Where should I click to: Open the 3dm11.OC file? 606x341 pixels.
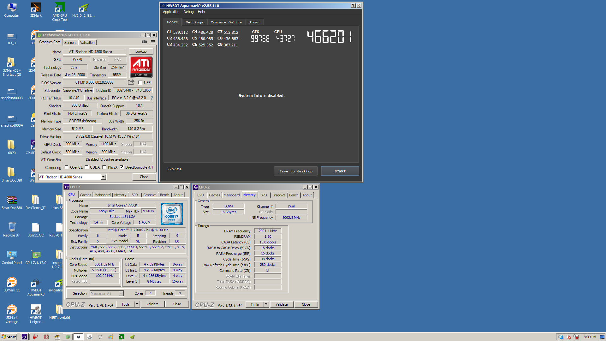tap(35, 230)
